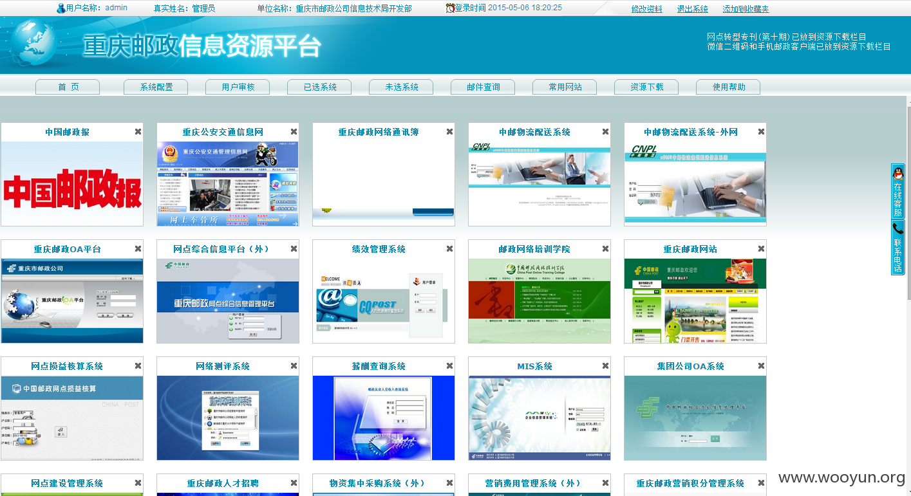This screenshot has height=496, width=911.
Task: Click the user avatar icon beside 用户名称
Action: 61,8
